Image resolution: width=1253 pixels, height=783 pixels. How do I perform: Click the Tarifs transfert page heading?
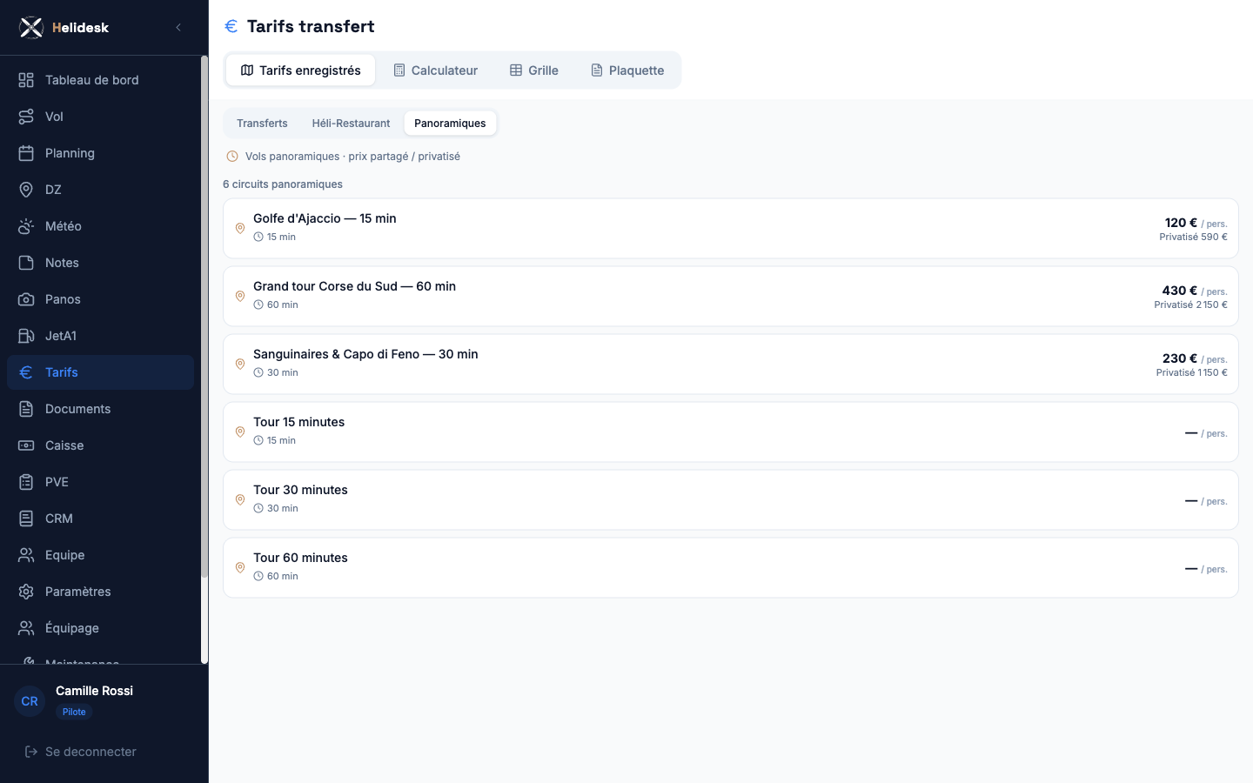tap(311, 26)
